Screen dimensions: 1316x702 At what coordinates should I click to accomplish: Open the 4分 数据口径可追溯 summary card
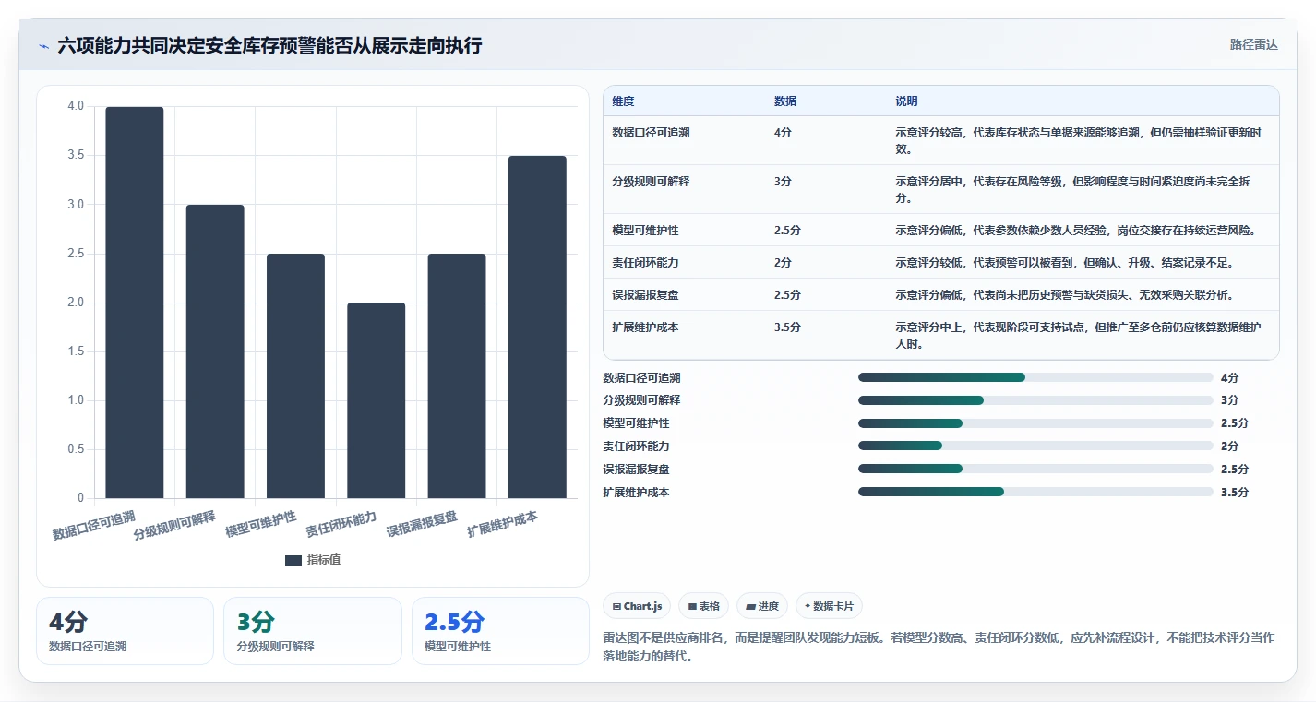(x=125, y=631)
